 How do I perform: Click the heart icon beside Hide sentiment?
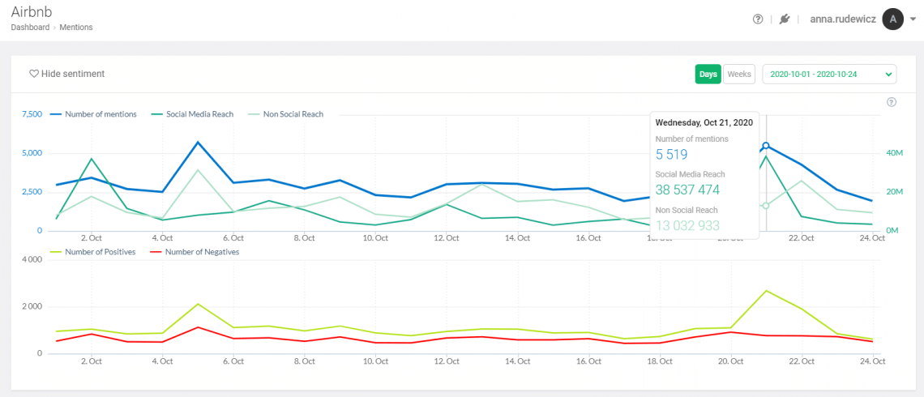(34, 74)
